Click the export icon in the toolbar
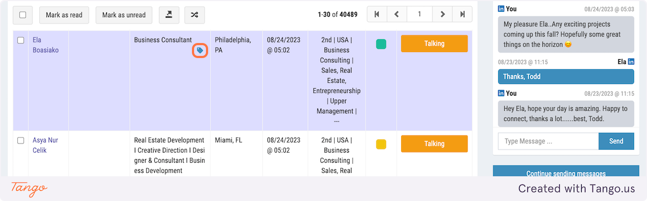The height and width of the screenshot is (201, 647). (x=169, y=15)
